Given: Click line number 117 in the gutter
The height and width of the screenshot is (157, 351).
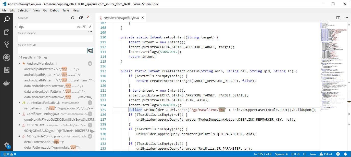Looking at the screenshot, I should tap(103, 71).
